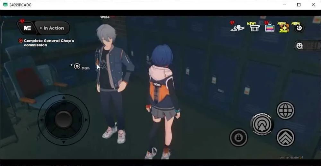Open the Bangboo chat face button

coord(299,46)
